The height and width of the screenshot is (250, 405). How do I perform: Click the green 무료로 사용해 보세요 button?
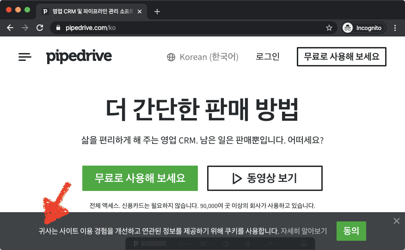(x=140, y=178)
